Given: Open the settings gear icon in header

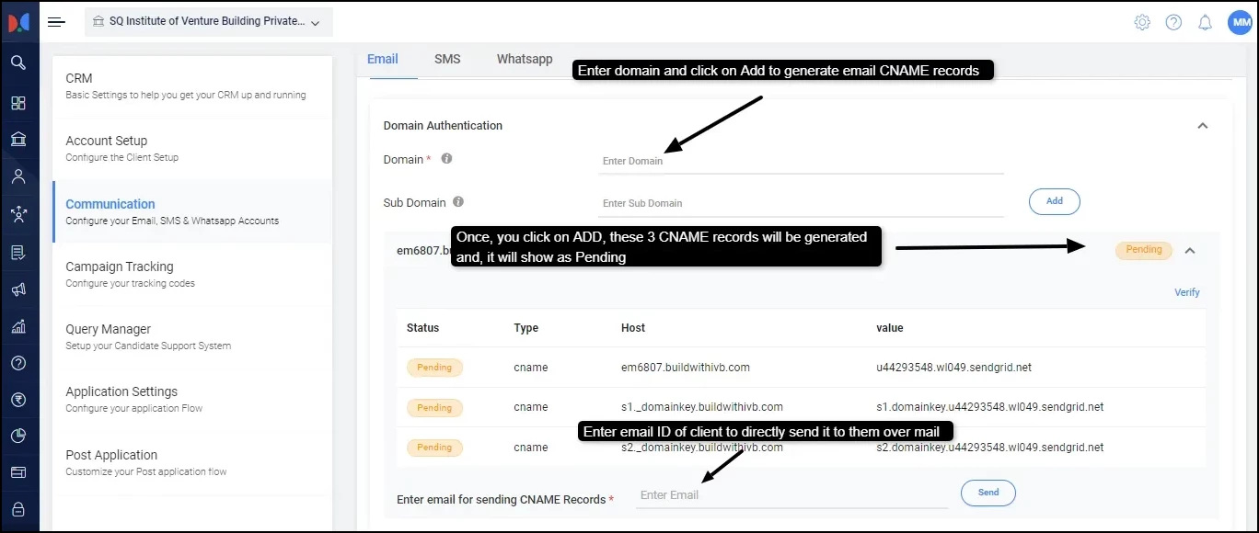Looking at the screenshot, I should point(1142,23).
